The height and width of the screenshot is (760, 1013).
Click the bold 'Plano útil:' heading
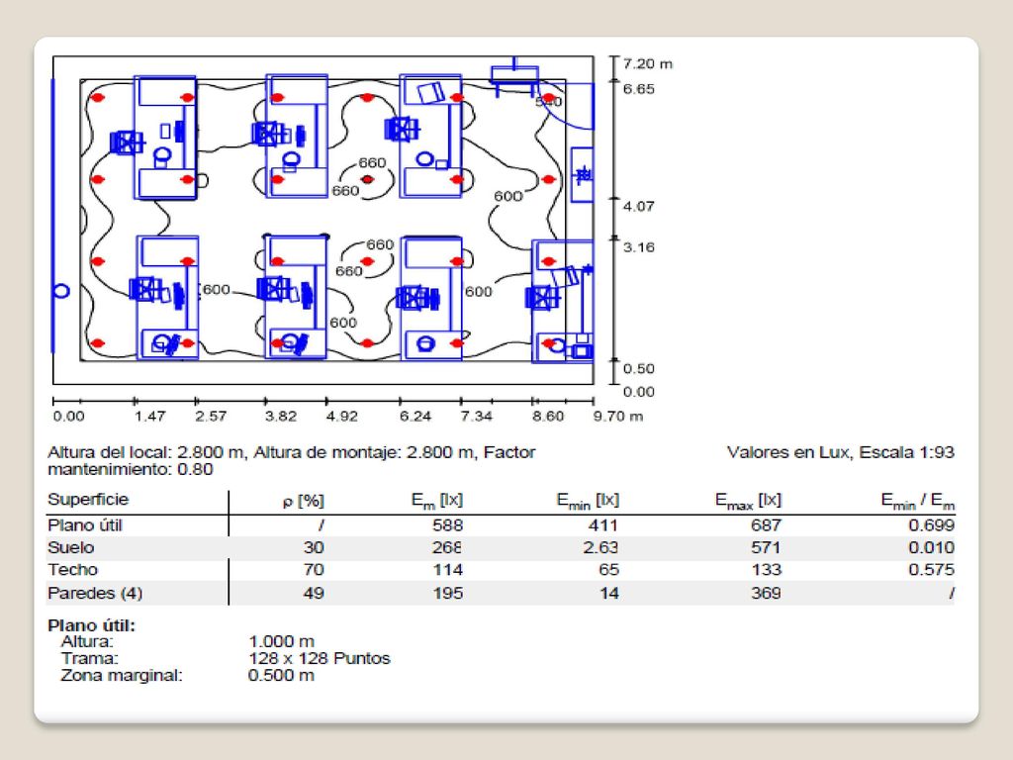pos(91,625)
